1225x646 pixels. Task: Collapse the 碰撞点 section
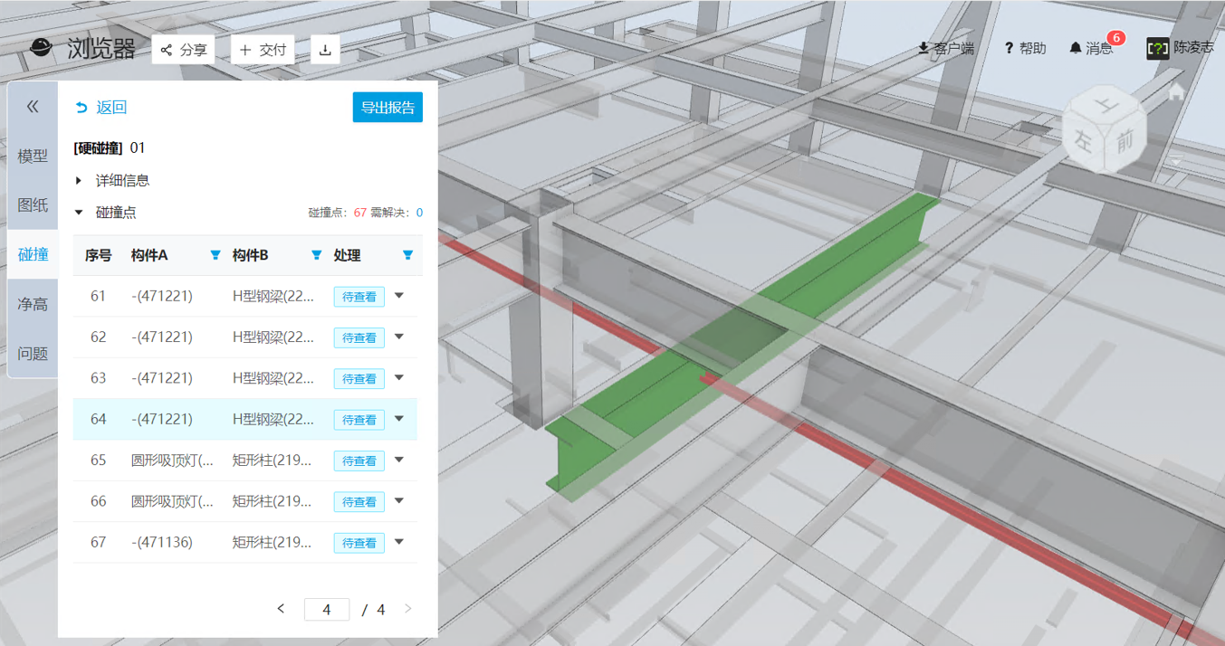(x=80, y=213)
